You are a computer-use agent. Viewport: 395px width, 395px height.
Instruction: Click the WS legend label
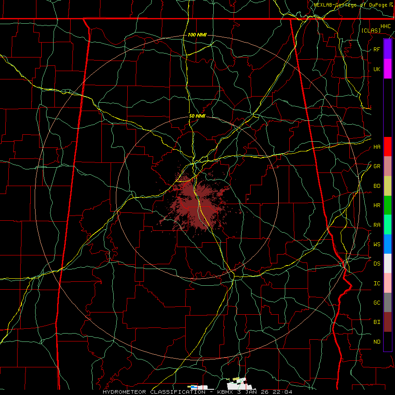(x=377, y=244)
